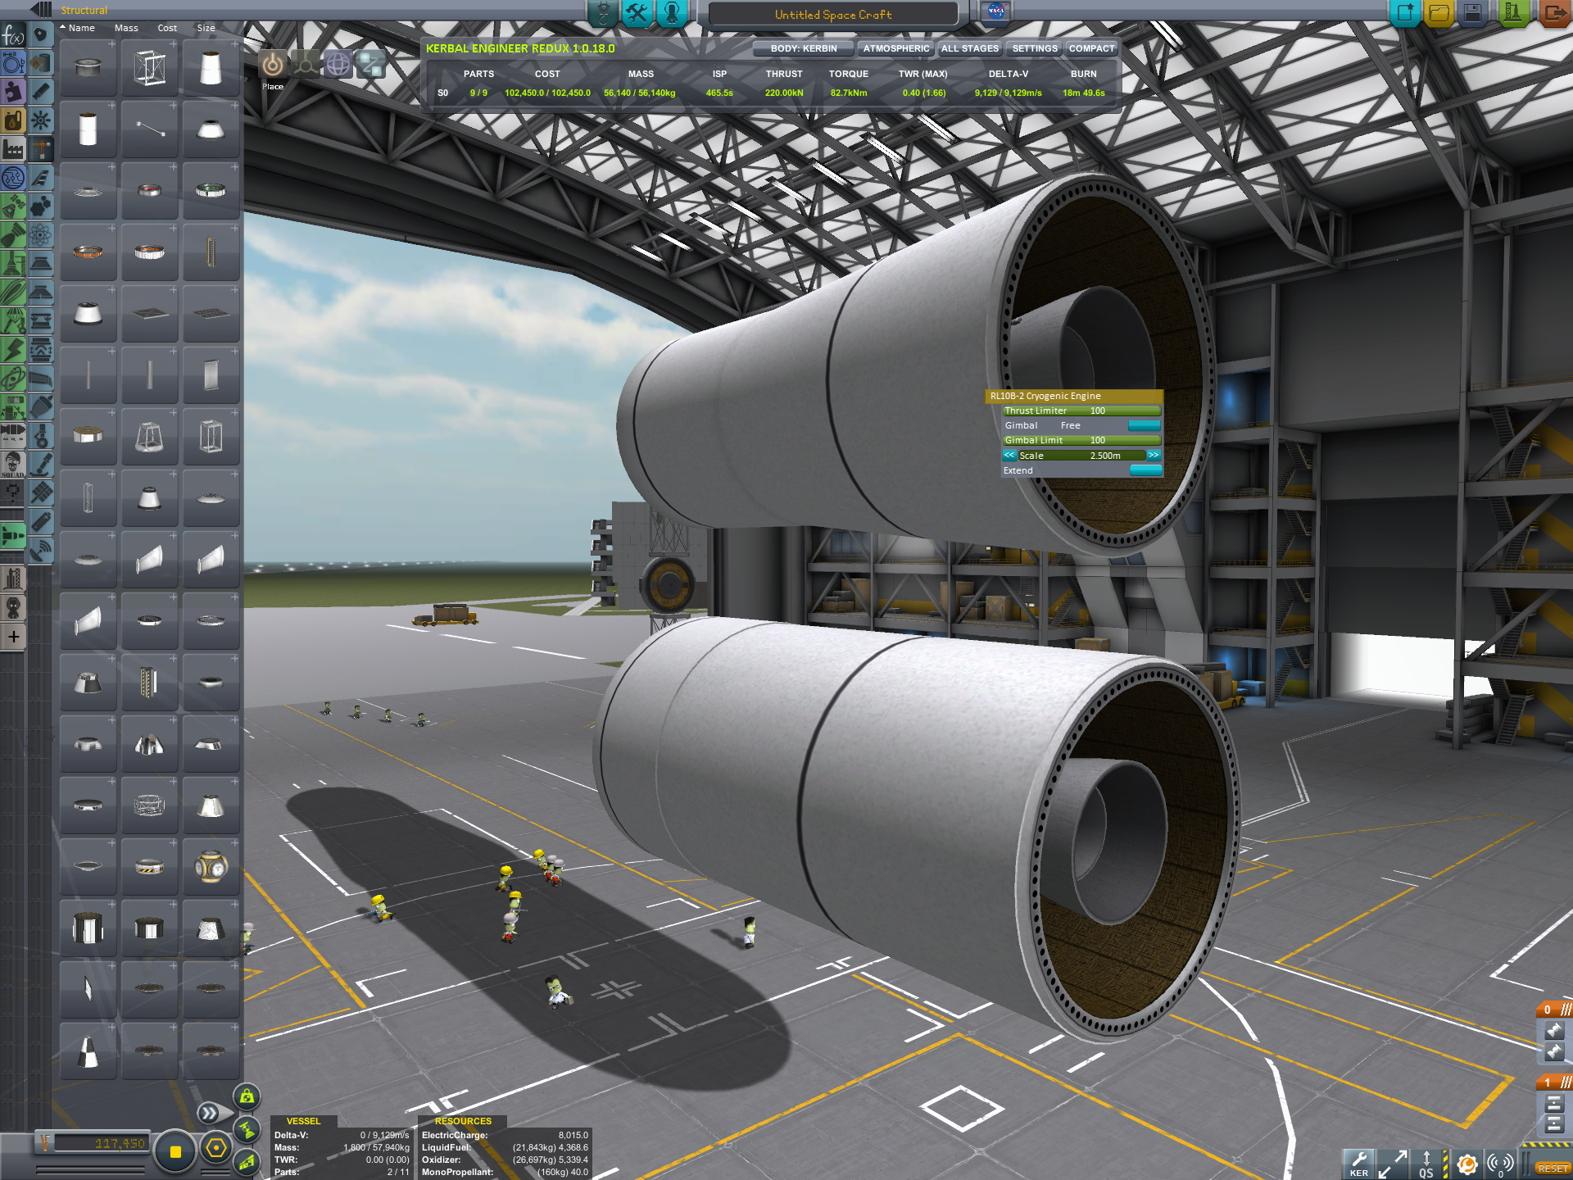
Task: Decrease Scale with << arrow
Action: (x=1009, y=456)
